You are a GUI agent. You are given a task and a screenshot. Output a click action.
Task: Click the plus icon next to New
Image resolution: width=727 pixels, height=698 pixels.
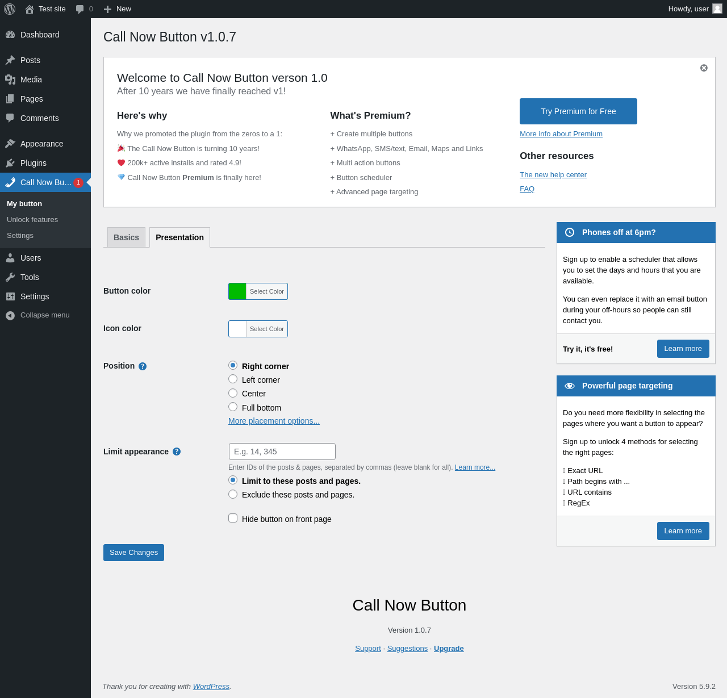click(x=107, y=9)
